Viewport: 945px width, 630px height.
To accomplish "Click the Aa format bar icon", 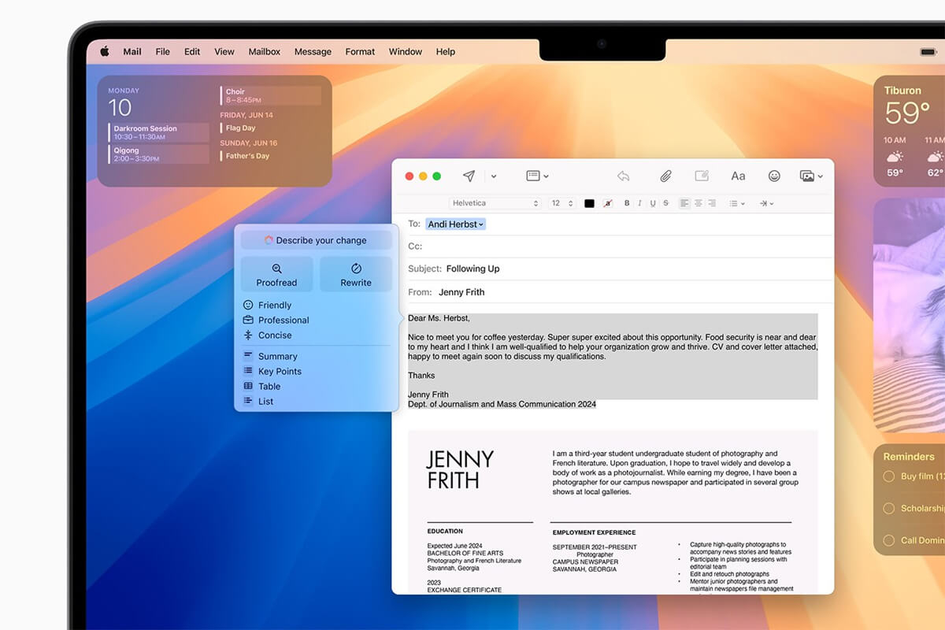I will [x=738, y=176].
